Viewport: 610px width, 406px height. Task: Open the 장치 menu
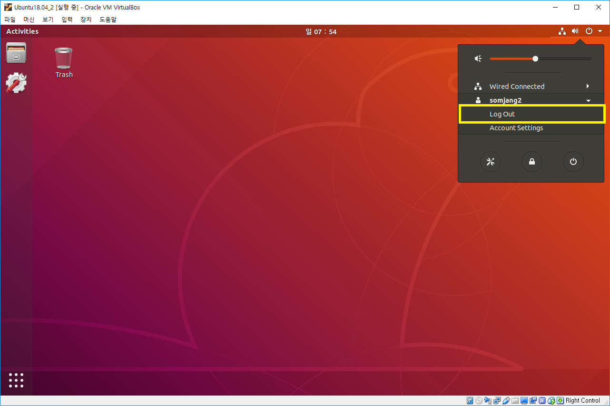[x=86, y=19]
